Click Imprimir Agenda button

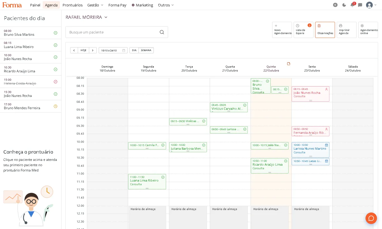click(x=346, y=30)
